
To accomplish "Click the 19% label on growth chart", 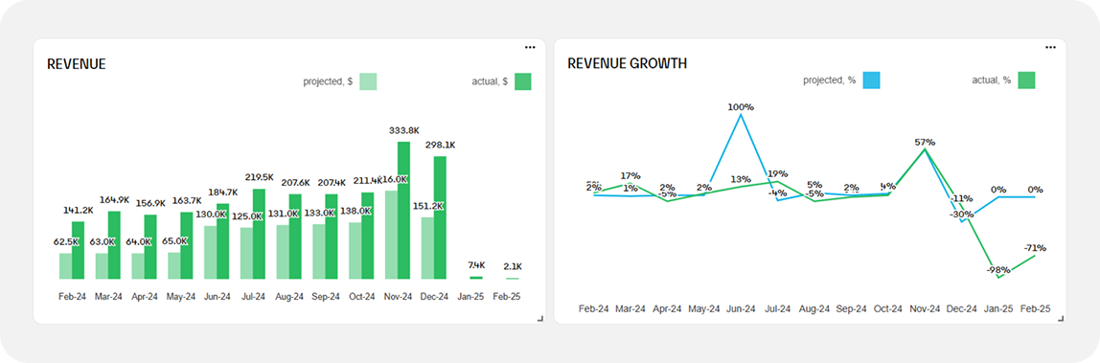I will (777, 173).
